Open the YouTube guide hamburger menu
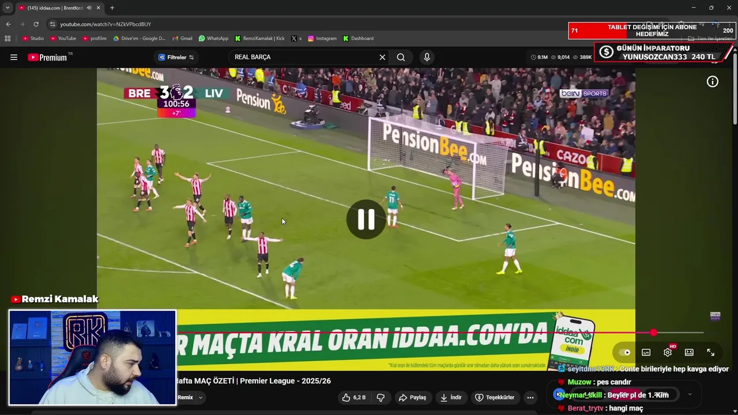This screenshot has width=738, height=415. coord(14,57)
